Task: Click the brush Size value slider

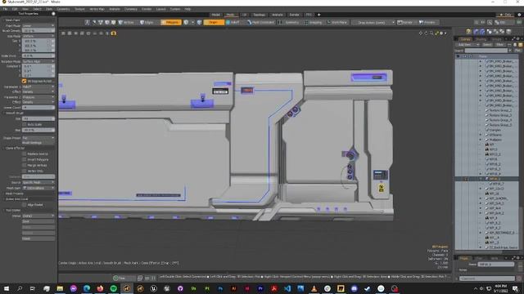Action: pos(38,118)
